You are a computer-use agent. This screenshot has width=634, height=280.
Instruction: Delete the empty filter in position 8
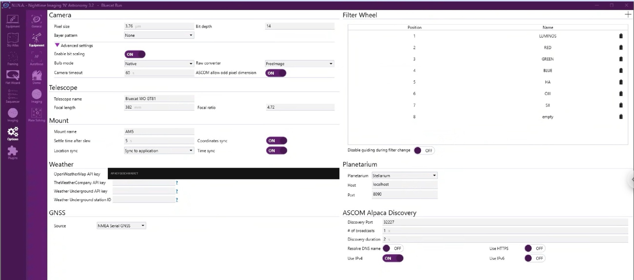621,117
